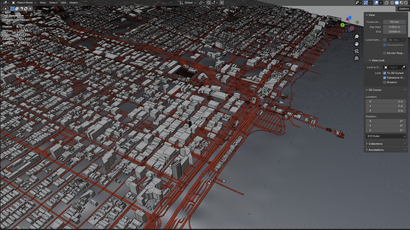
Task: Click the eyedropper in Lock to Object
Action: (403, 67)
